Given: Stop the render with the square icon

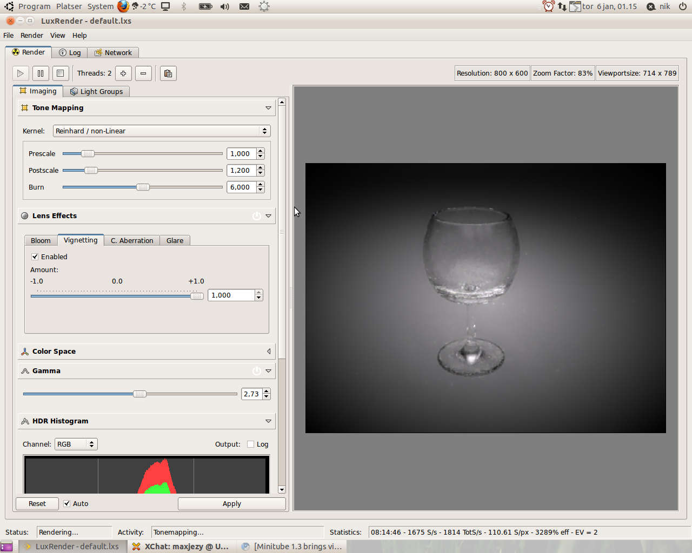Looking at the screenshot, I should point(61,73).
